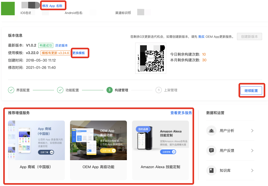This screenshot has width=268, height=186.
Task: Click the QR code image thumbnail
Action: click(151, 58)
